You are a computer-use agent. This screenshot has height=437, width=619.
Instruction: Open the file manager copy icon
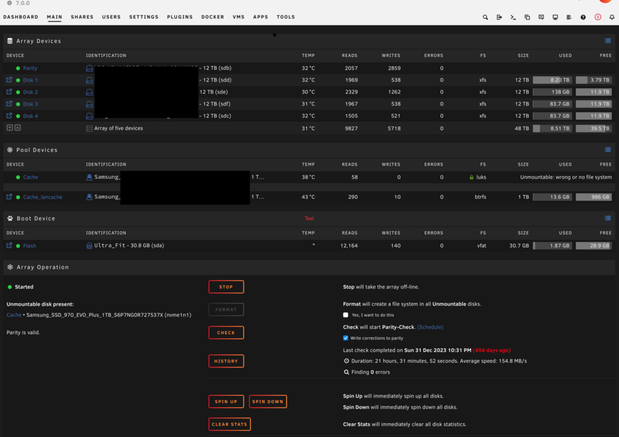pos(527,17)
